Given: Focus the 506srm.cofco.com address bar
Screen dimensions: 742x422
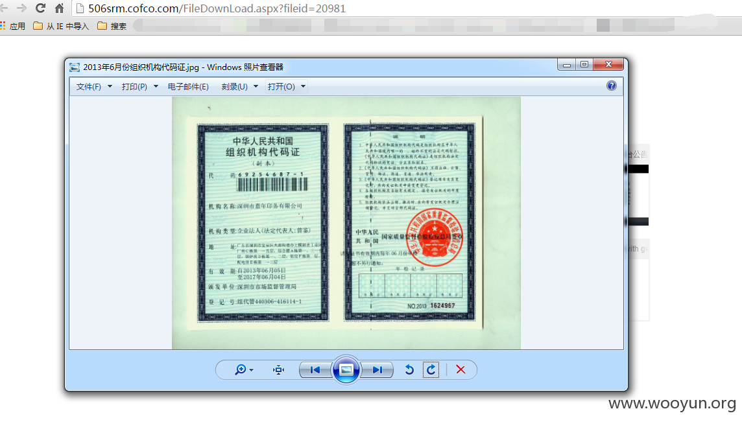Looking at the screenshot, I should tap(407, 8).
